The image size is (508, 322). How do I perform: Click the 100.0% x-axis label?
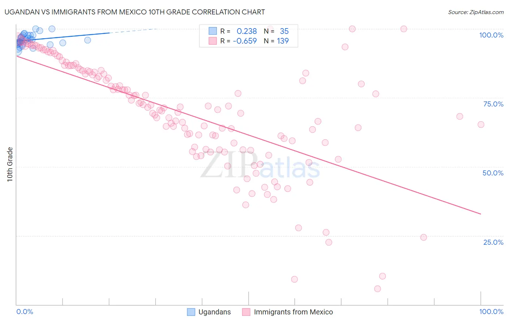(491, 312)
